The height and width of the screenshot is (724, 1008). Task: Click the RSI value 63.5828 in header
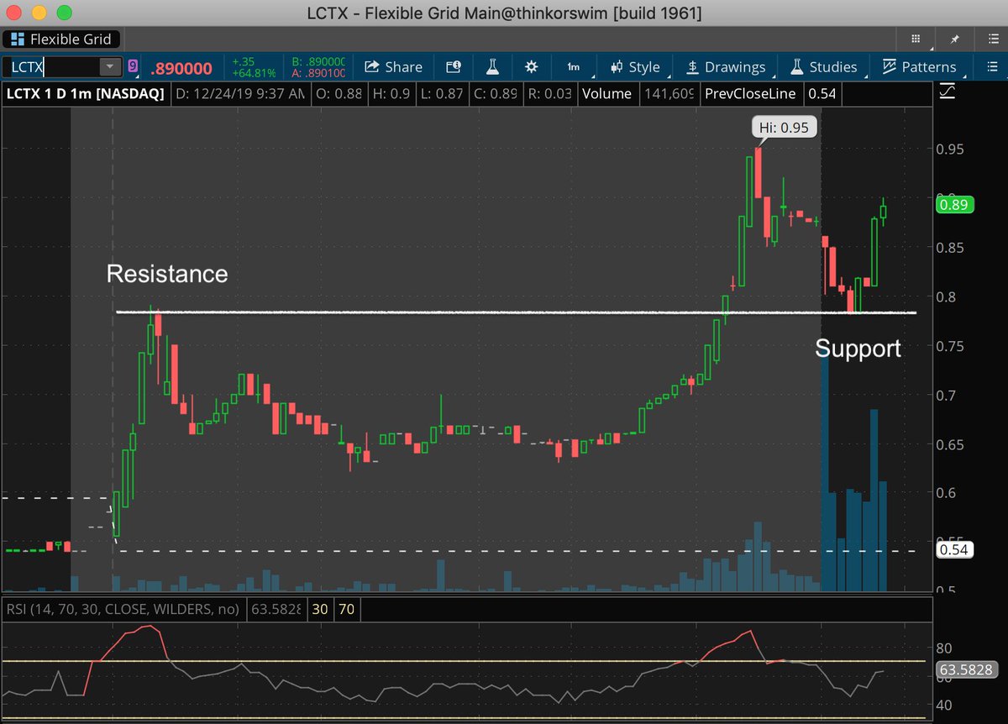[x=276, y=609]
